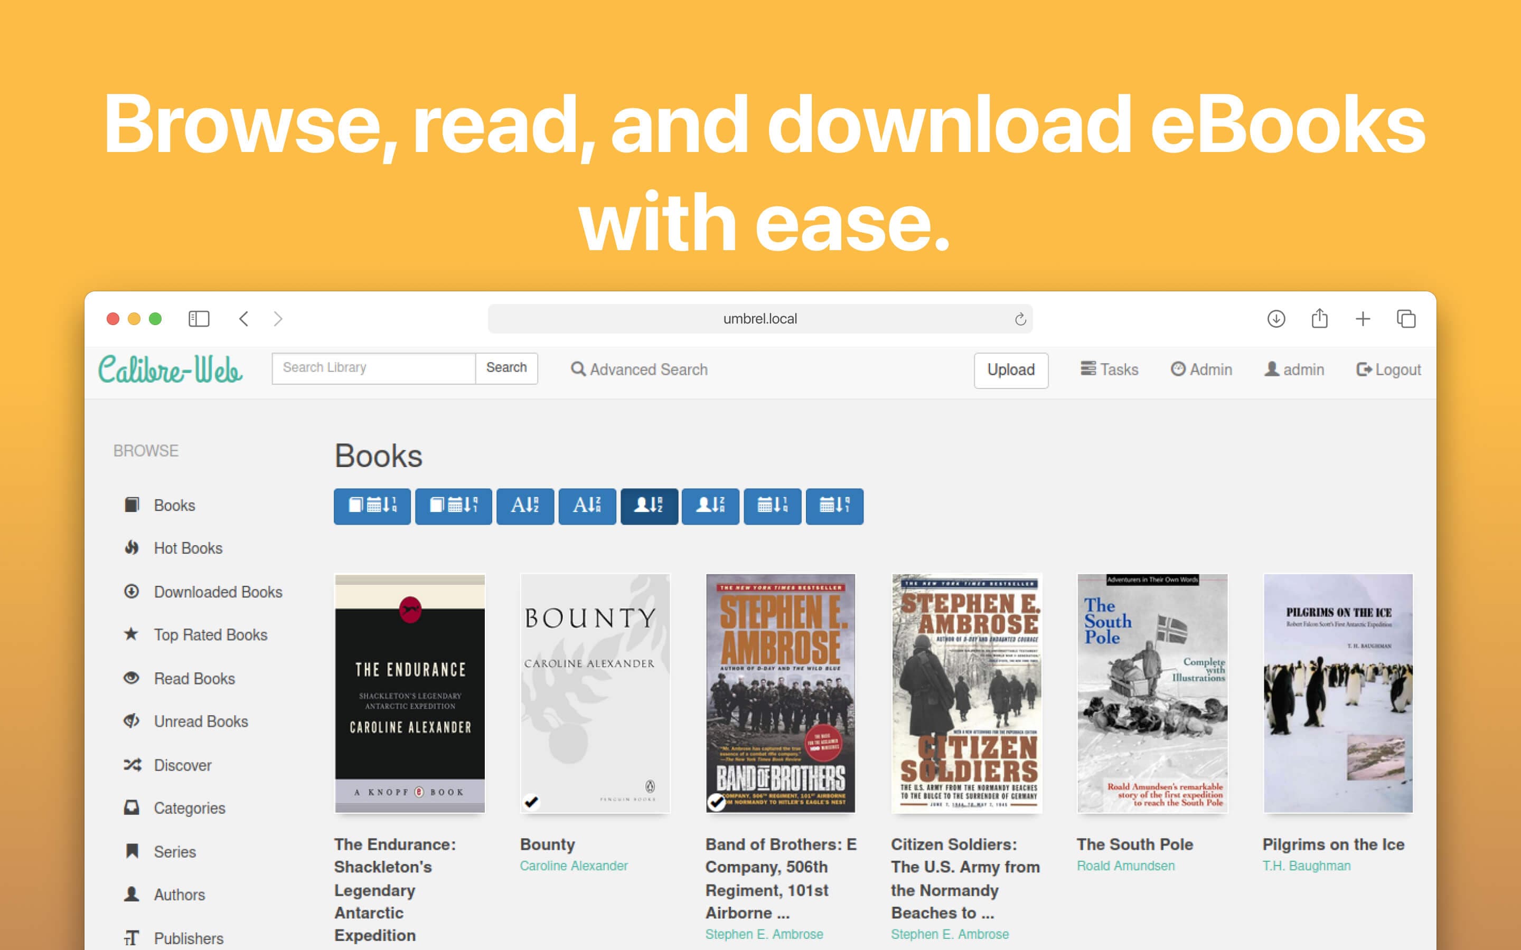Focus the Search Library field
1521x950 pixels.
tap(373, 368)
